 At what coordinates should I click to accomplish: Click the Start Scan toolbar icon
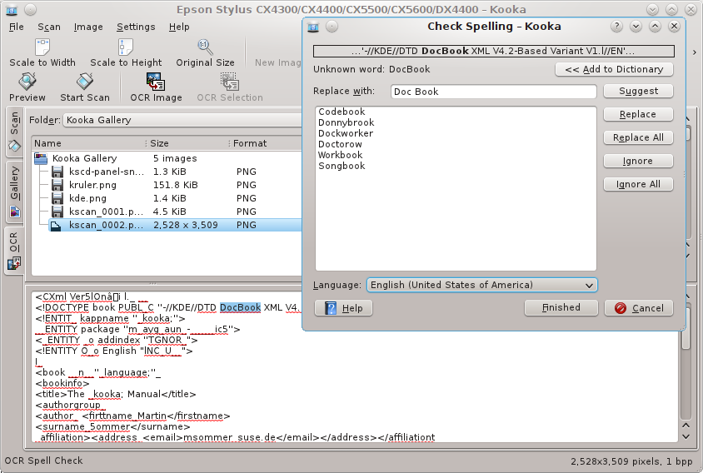(x=85, y=81)
